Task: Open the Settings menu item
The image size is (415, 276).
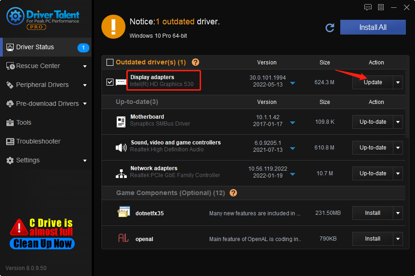Action: (46, 161)
